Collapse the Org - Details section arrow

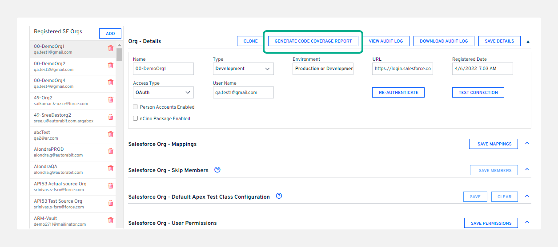point(528,42)
